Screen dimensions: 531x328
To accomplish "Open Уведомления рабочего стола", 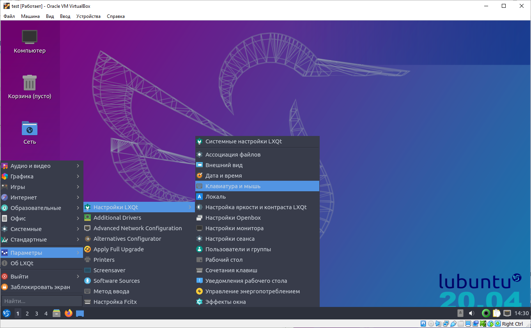I will click(257, 281).
